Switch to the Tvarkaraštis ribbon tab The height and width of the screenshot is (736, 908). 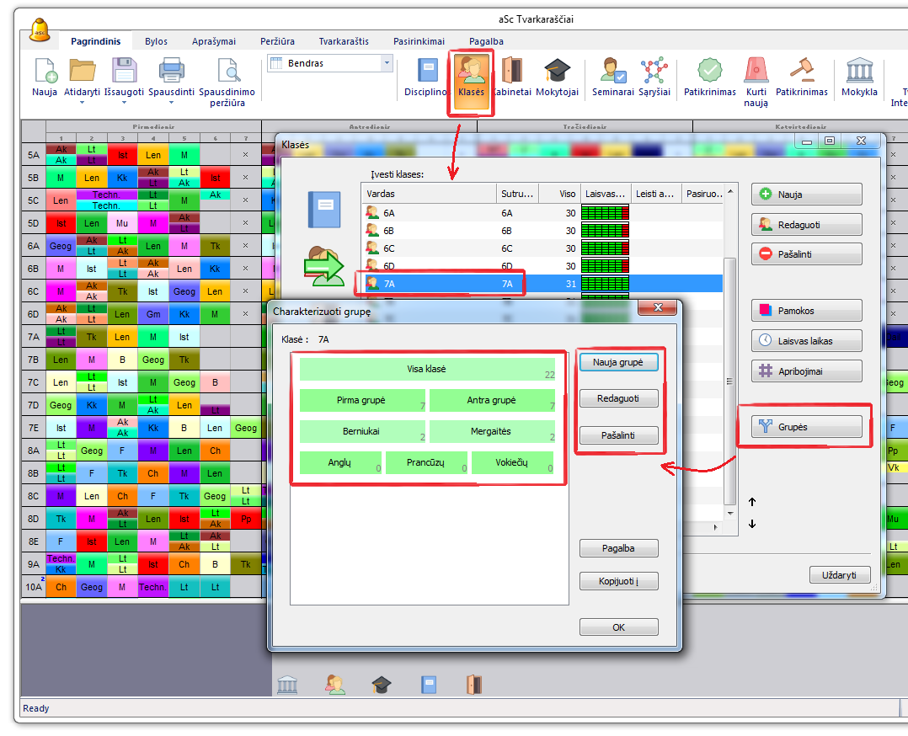343,41
